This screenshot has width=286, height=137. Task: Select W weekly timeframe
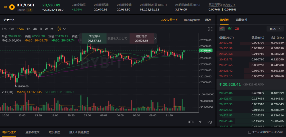(46, 29)
